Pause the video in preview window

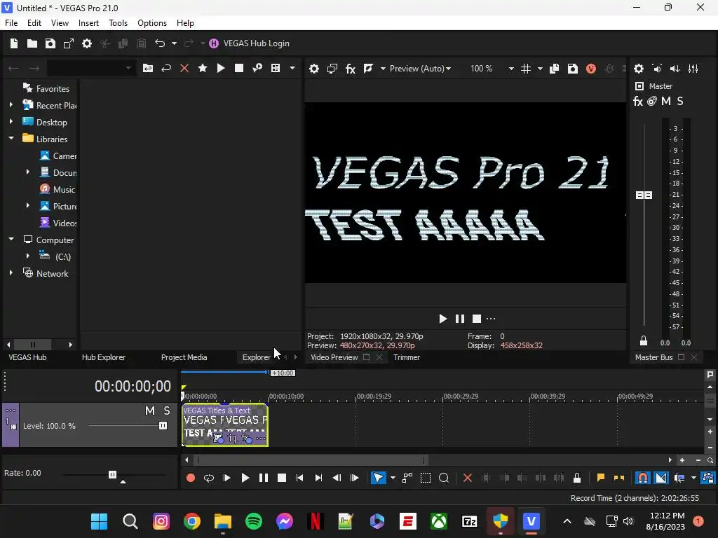(x=460, y=319)
